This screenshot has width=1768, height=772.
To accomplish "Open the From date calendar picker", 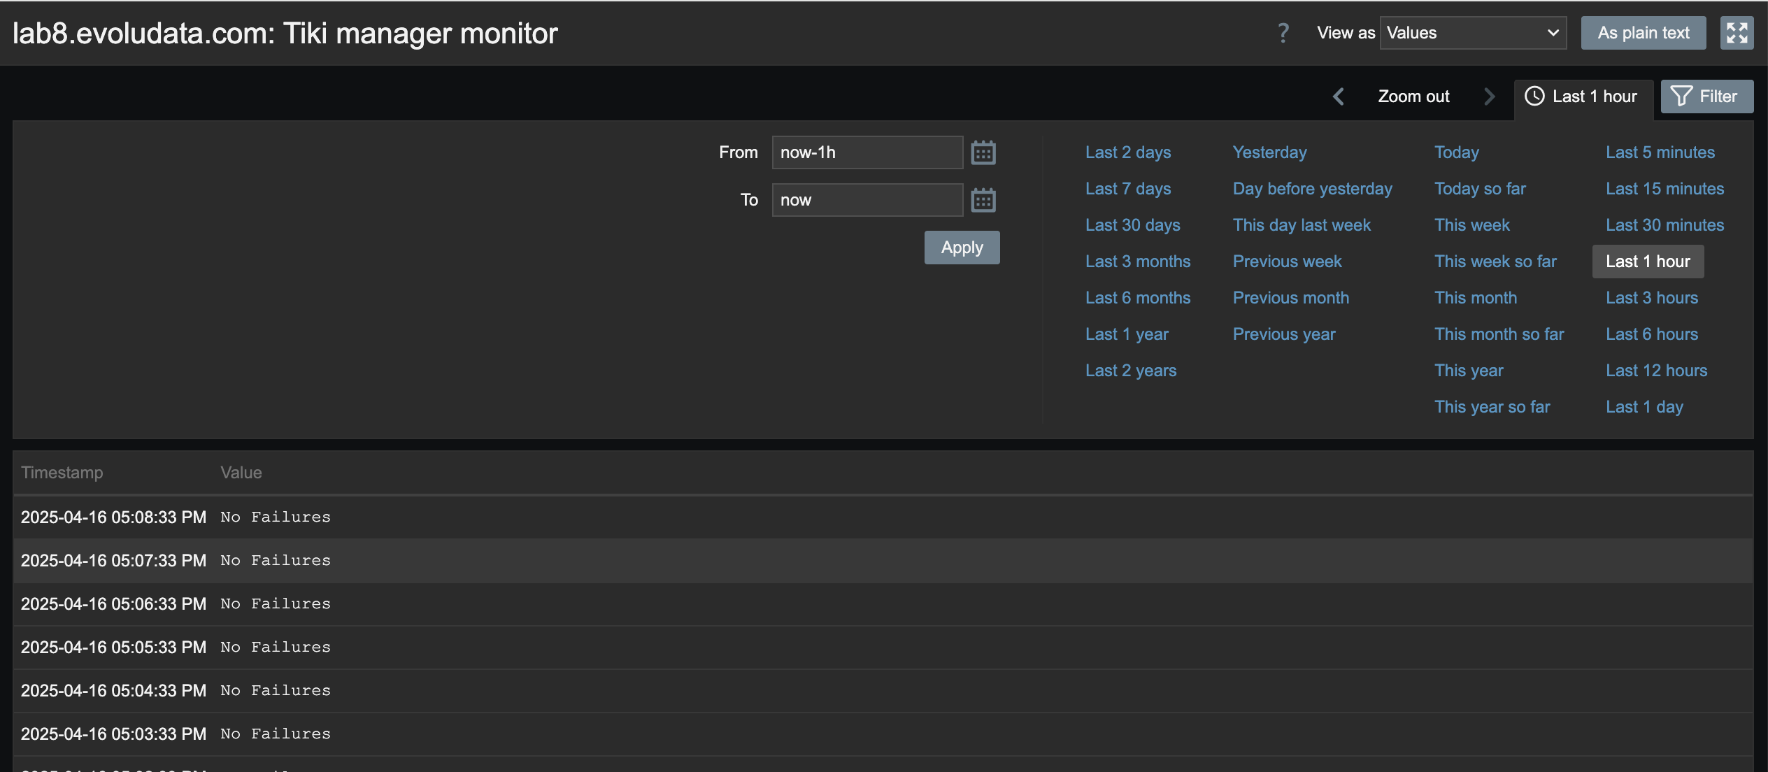I will 983,152.
